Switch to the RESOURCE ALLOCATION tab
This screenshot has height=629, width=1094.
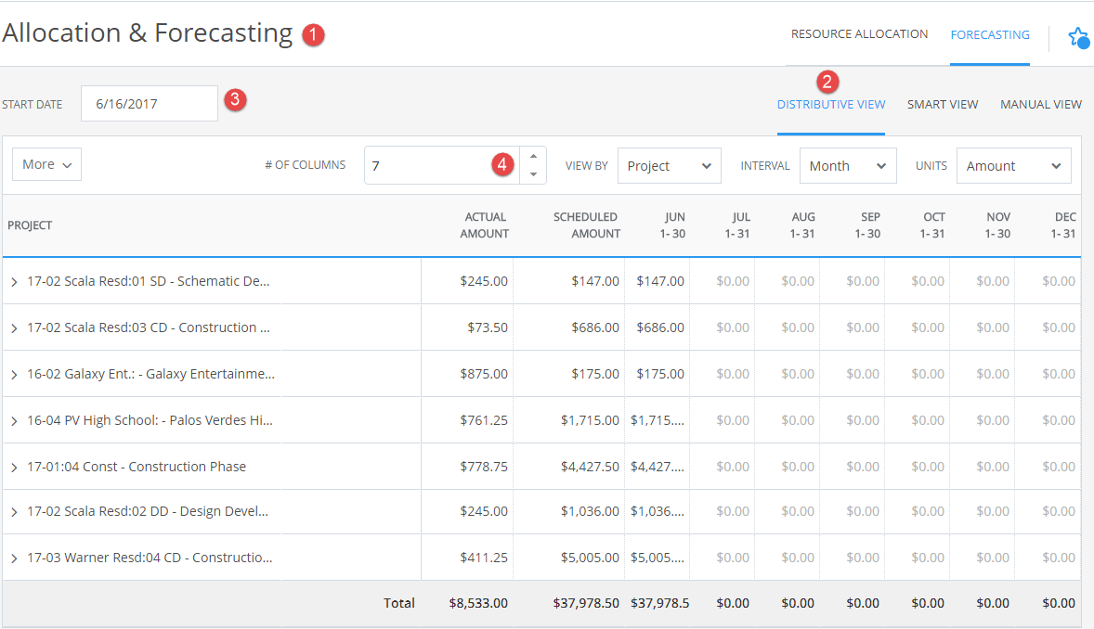point(859,33)
